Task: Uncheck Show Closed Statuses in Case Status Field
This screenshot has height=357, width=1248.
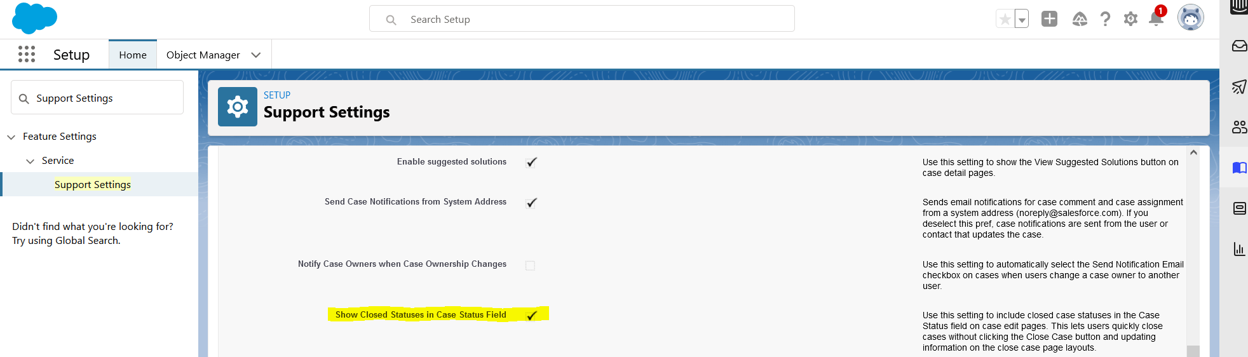Action: (531, 315)
